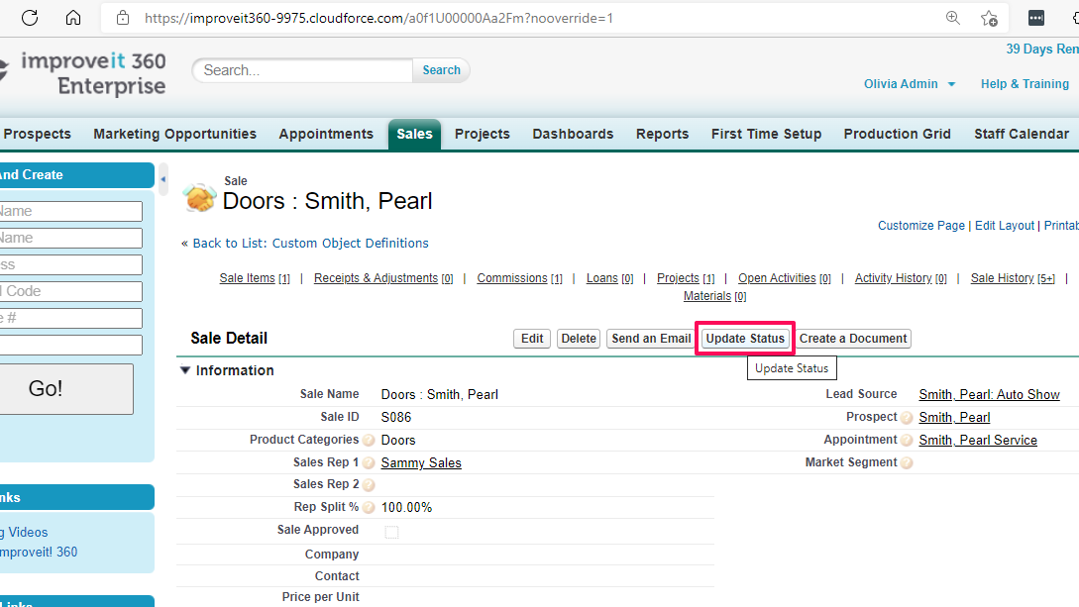View site info via the lock icon
The image size is (1079, 607).
click(x=123, y=18)
